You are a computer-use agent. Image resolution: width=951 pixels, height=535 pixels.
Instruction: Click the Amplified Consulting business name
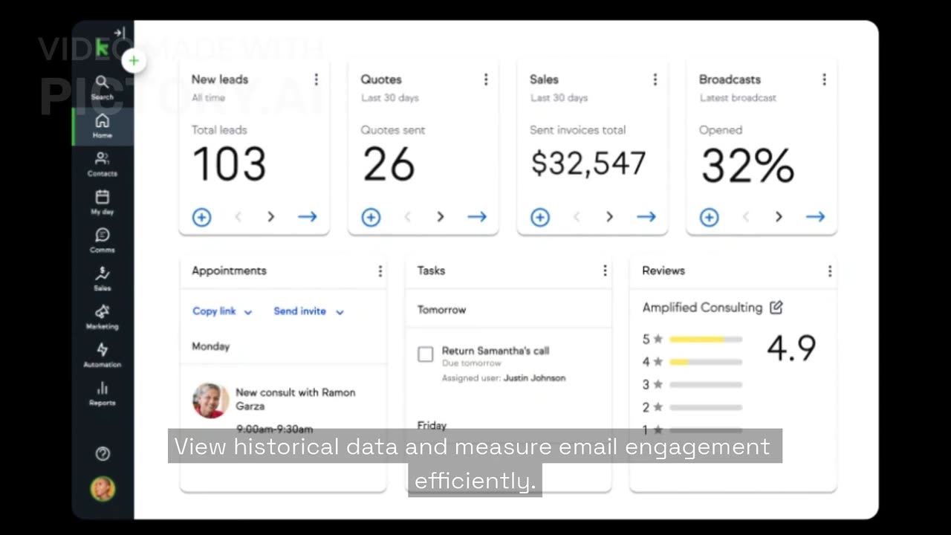pos(702,308)
